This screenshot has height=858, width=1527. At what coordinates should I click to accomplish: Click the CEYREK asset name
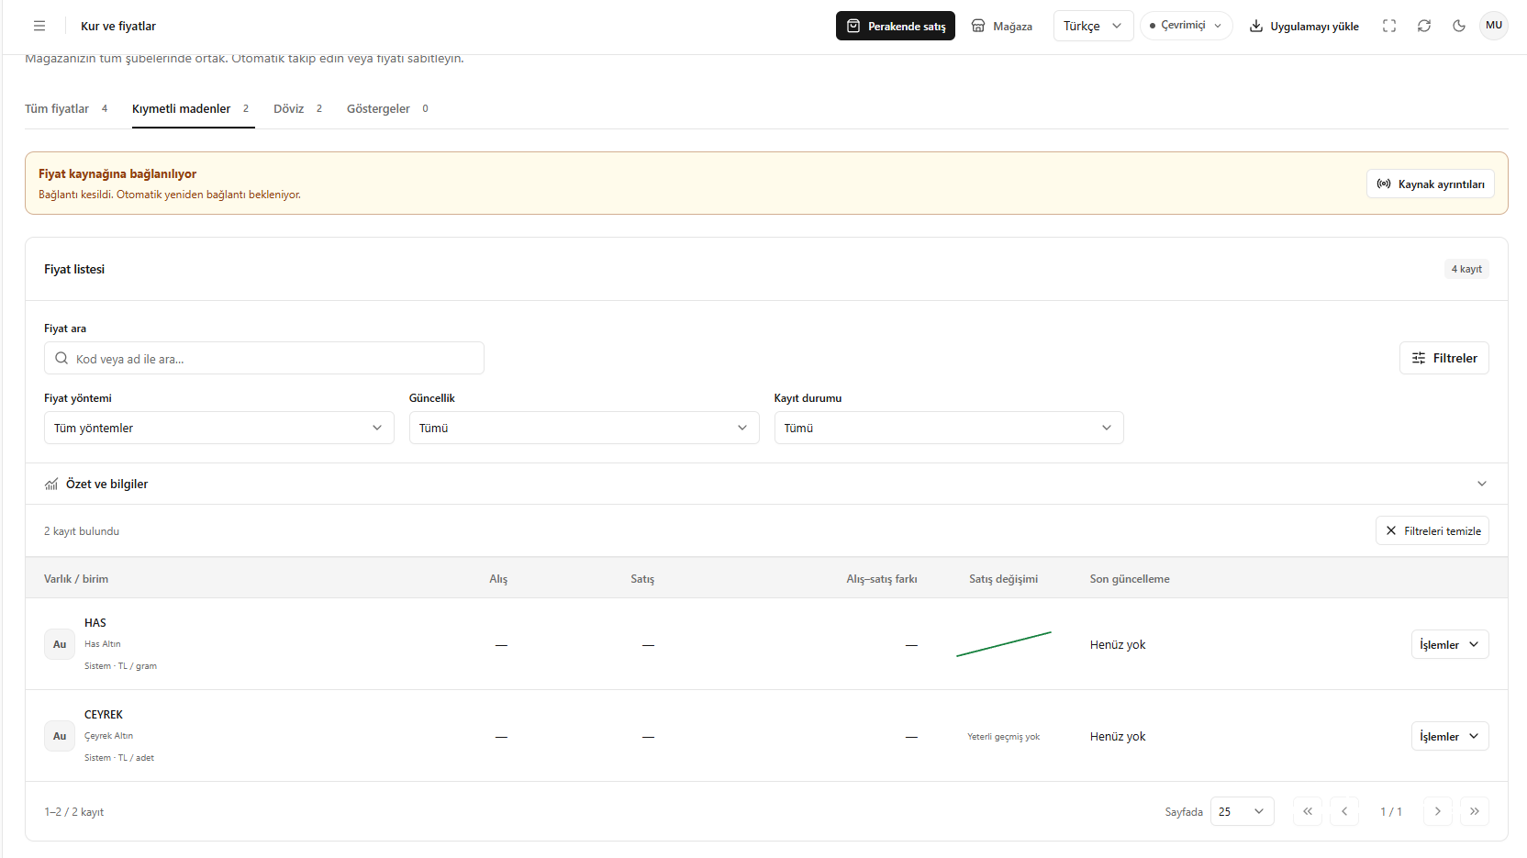[104, 715]
